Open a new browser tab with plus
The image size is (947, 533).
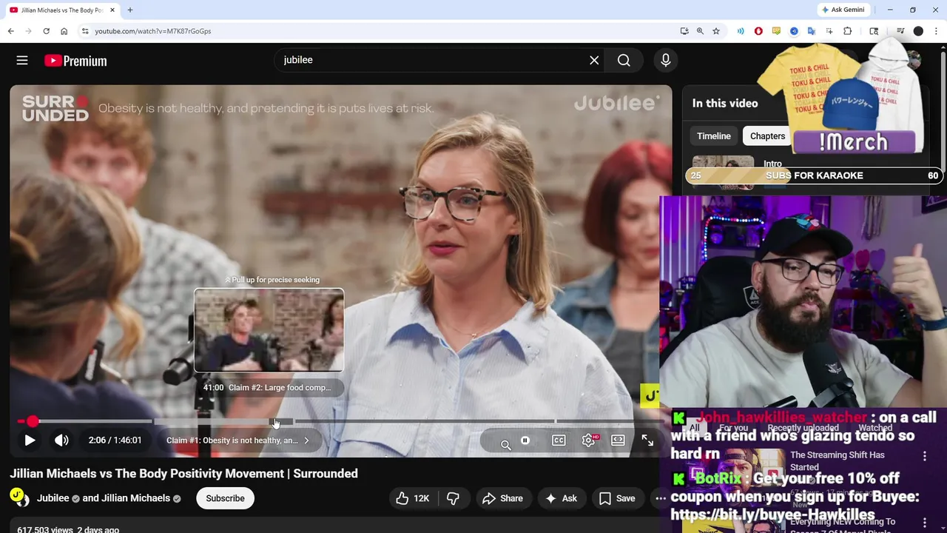(130, 10)
